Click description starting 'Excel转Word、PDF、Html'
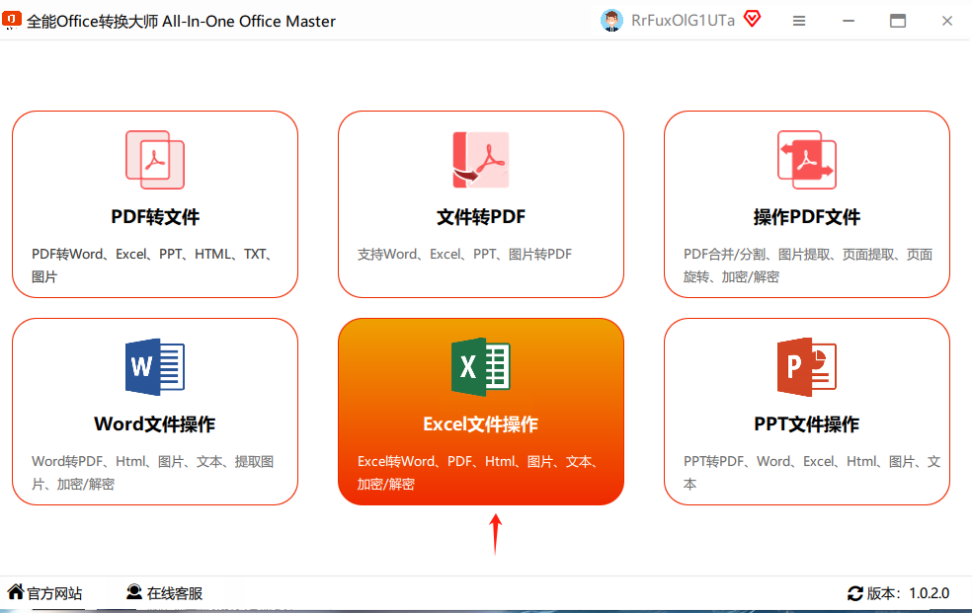Viewport: 972px width, 613px height. (x=478, y=473)
